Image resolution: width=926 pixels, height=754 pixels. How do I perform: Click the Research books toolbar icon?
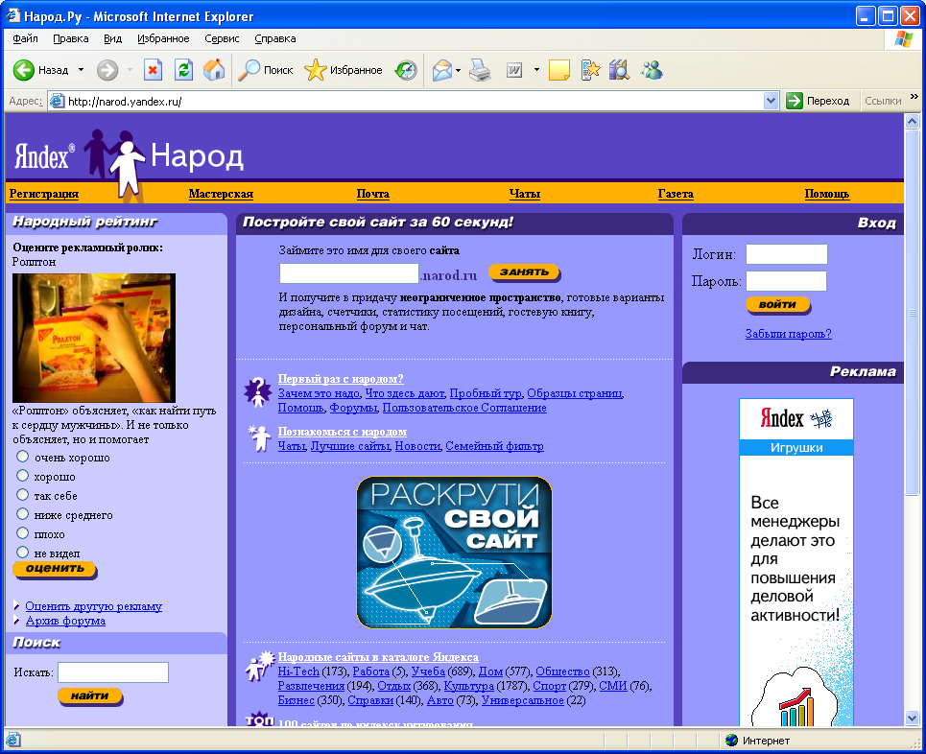pyautogui.click(x=620, y=70)
